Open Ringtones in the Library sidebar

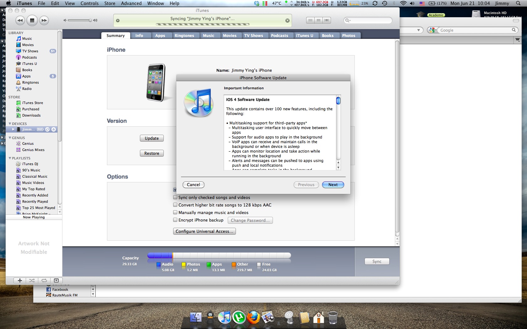pyautogui.click(x=30, y=82)
